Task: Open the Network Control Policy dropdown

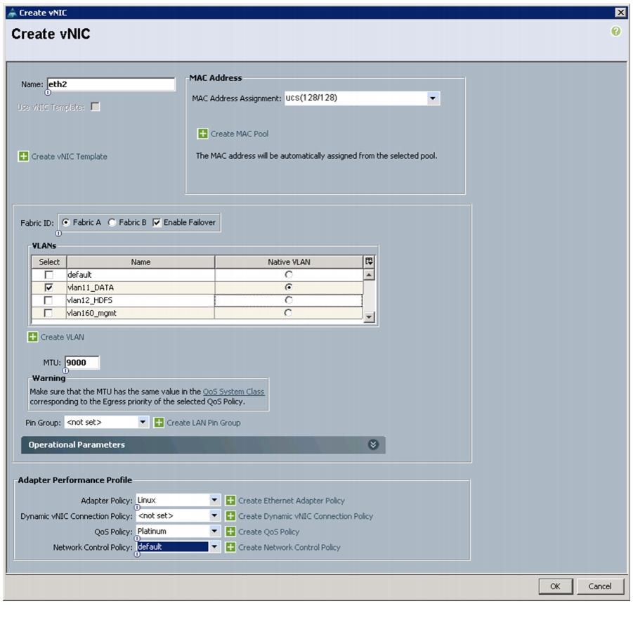Action: point(214,547)
